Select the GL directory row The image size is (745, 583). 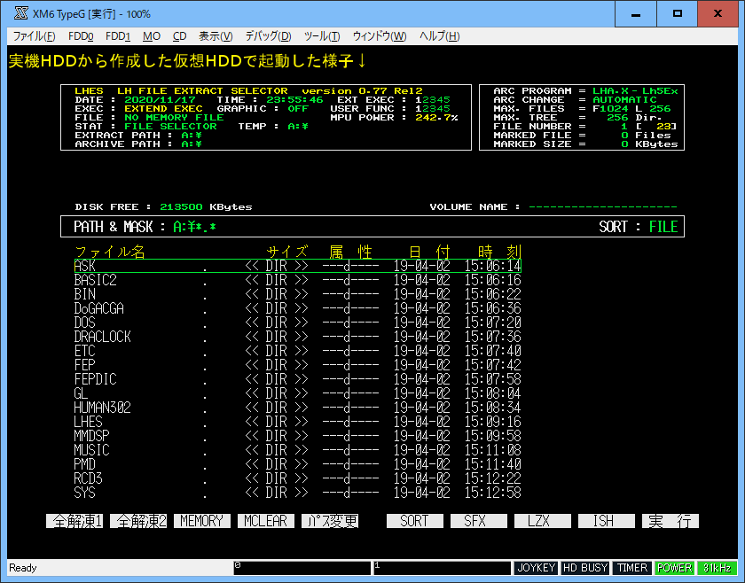(x=297, y=393)
